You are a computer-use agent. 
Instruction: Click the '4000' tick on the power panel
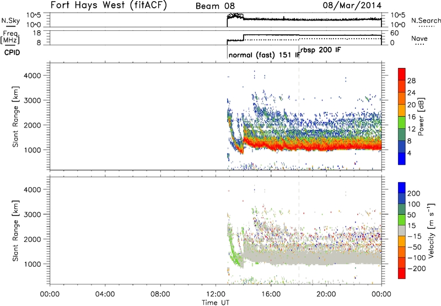[x=32, y=76]
